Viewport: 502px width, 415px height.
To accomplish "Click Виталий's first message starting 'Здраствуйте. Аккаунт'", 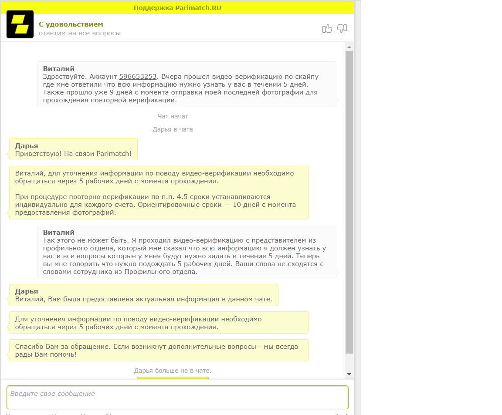I will pos(187,84).
